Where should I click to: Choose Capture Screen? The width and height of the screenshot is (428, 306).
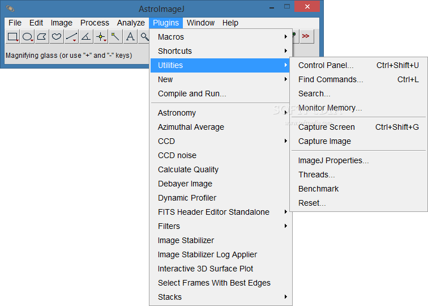click(358, 127)
